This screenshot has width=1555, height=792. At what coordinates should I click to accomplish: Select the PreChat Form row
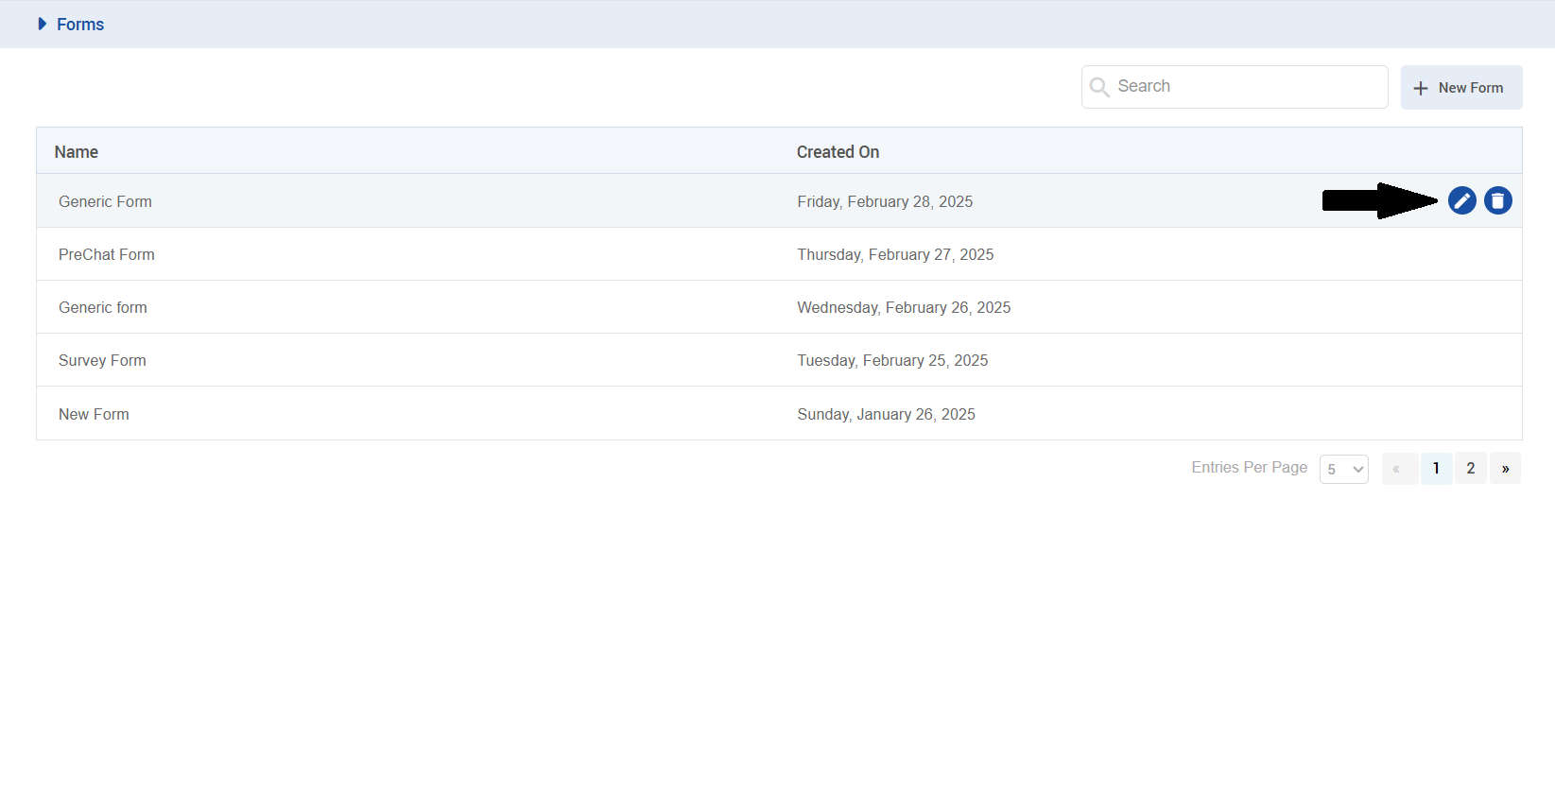coord(107,254)
